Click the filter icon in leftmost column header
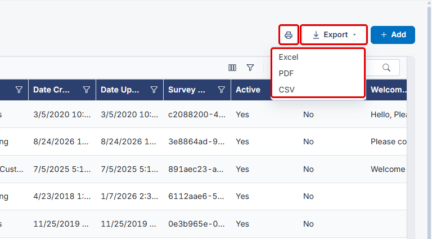This screenshot has width=432, height=239. coord(19,90)
